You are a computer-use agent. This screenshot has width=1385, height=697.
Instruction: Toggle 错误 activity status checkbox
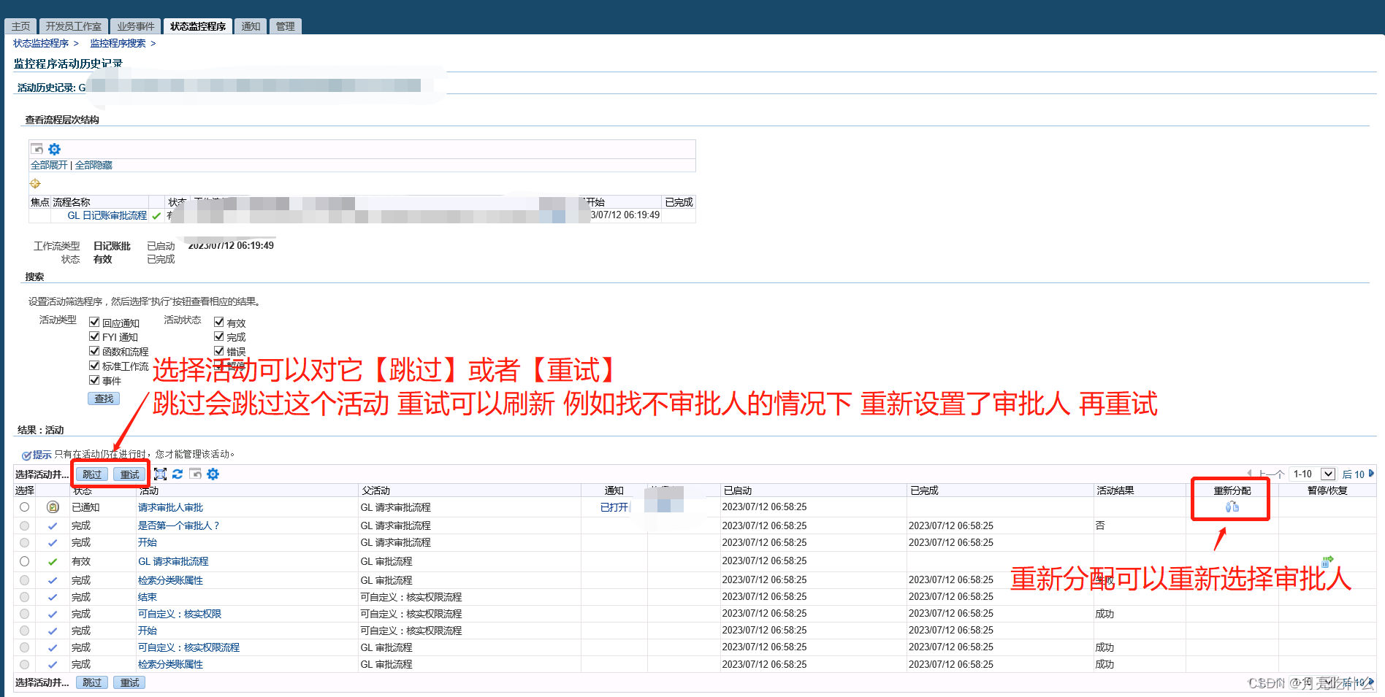(219, 351)
